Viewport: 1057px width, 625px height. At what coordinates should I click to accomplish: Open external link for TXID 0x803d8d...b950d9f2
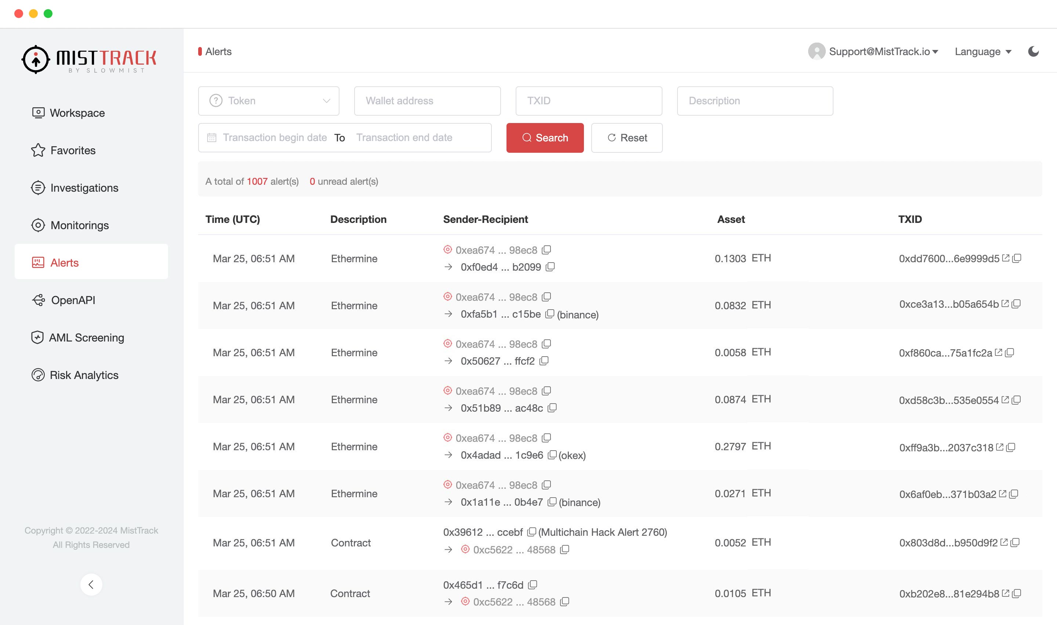(x=1004, y=542)
